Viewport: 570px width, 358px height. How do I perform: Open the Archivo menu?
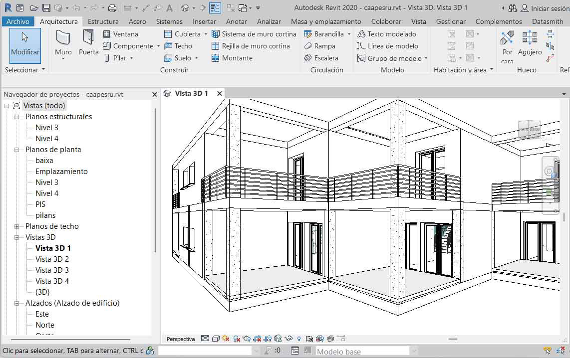tap(18, 21)
